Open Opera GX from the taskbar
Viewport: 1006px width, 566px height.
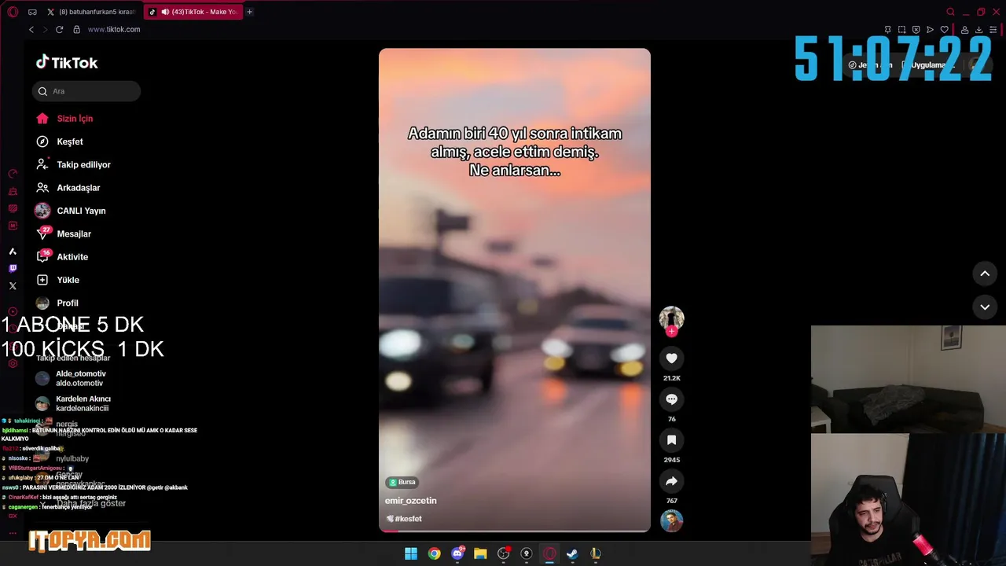pos(549,553)
